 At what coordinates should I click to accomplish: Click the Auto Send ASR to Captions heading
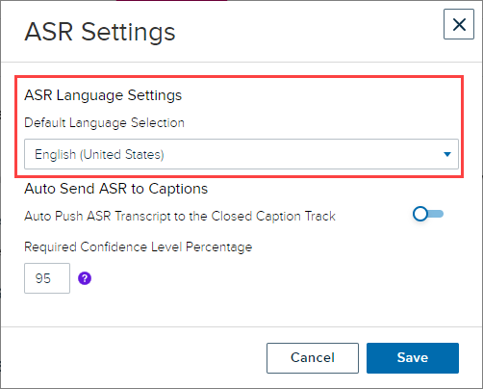116,189
